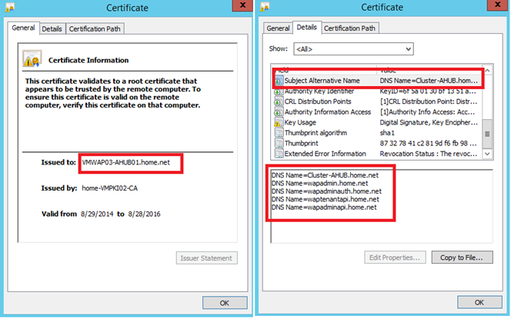This screenshot has width=511, height=319.
Task: Click DNS Name=wapadmin.home.net line
Action: (x=319, y=183)
